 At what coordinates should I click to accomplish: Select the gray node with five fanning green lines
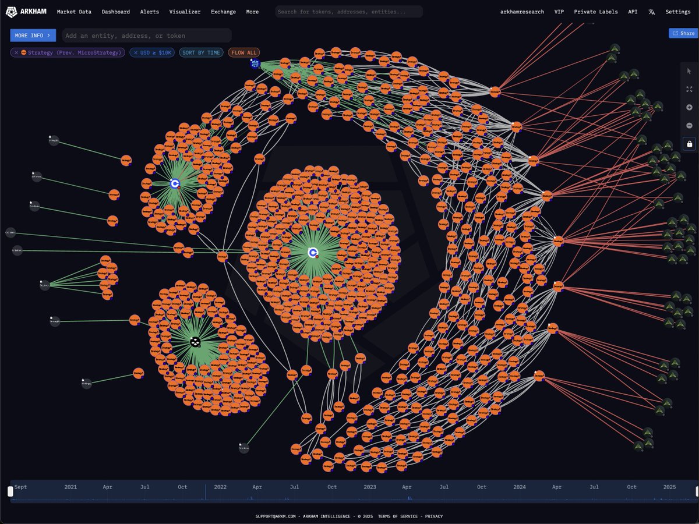coord(44,285)
